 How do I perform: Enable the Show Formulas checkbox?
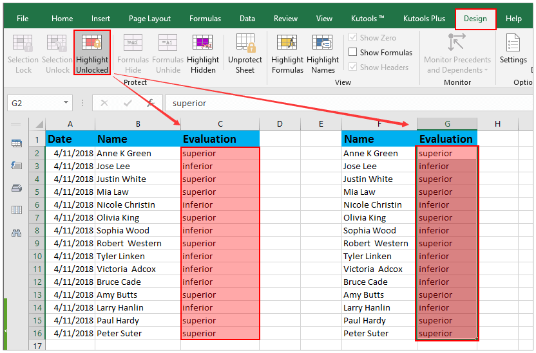pyautogui.click(x=352, y=52)
